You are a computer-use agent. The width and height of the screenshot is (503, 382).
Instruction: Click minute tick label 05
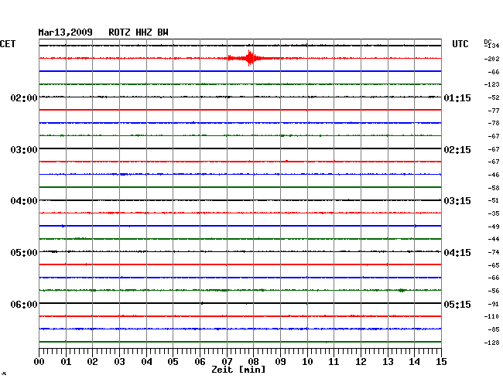pyautogui.click(x=173, y=362)
